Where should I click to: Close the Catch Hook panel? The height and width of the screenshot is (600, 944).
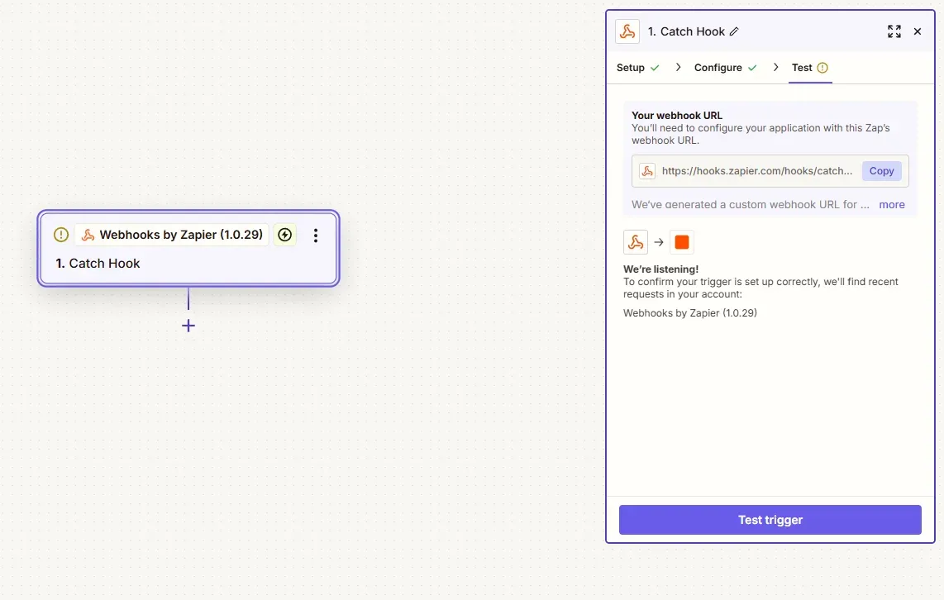tap(917, 32)
